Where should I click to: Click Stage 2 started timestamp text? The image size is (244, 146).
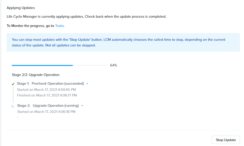(46, 112)
